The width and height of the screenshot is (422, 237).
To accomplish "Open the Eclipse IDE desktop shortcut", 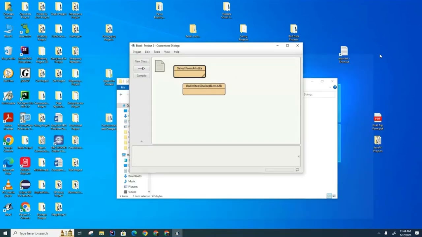I will (25, 188).
